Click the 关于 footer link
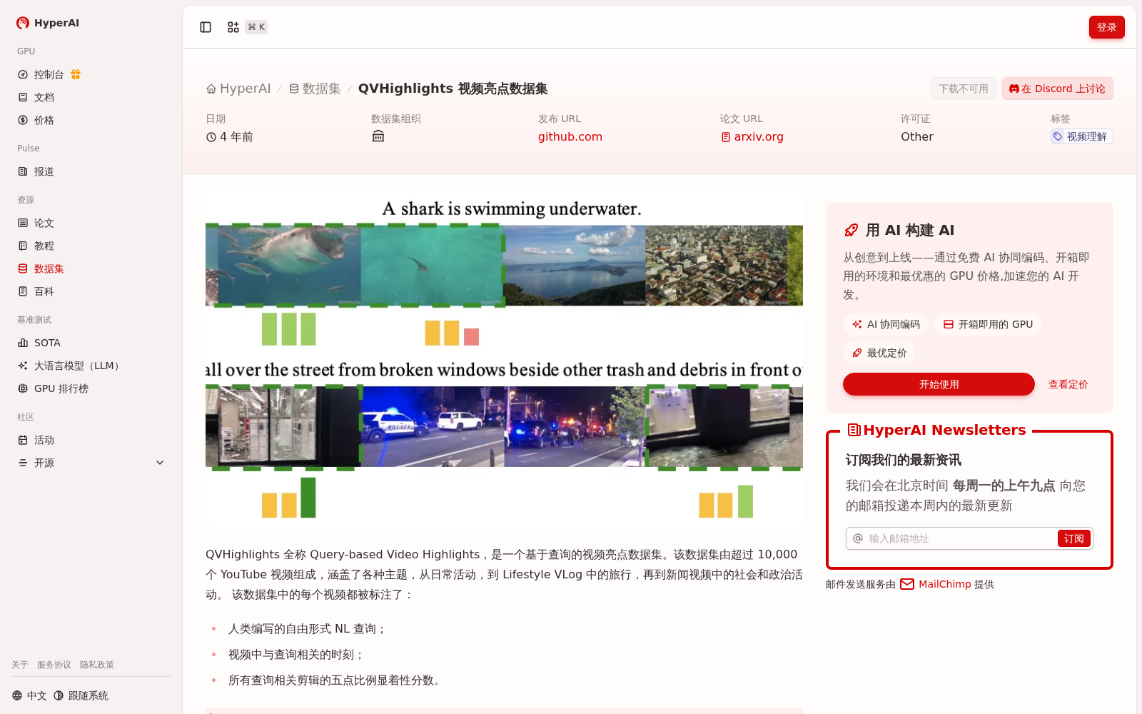The image size is (1142, 714). coord(20,665)
